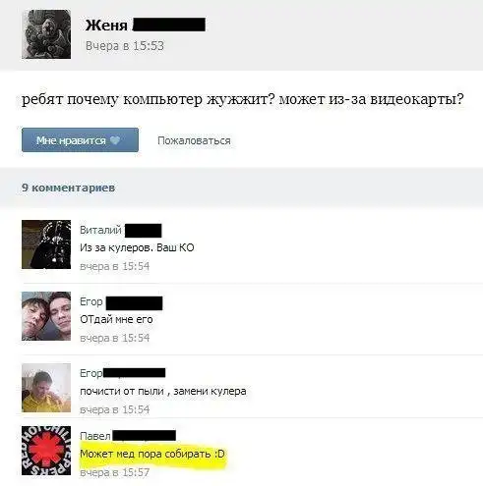Viewport: 483px width, 486px height.
Task: Open Егор's name above почисти от пыли
Action: [x=91, y=373]
